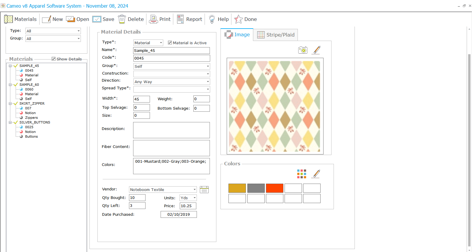Click the red bullet beside Zippers' Notion row

[21, 113]
